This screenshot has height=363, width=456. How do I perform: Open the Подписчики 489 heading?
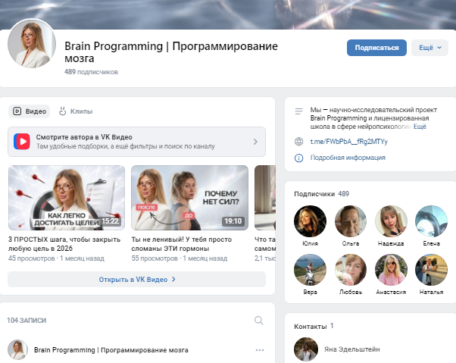(321, 194)
